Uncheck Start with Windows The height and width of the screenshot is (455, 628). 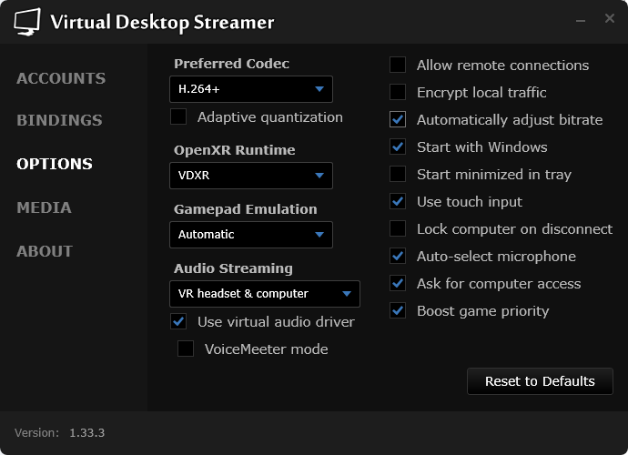pyautogui.click(x=398, y=147)
